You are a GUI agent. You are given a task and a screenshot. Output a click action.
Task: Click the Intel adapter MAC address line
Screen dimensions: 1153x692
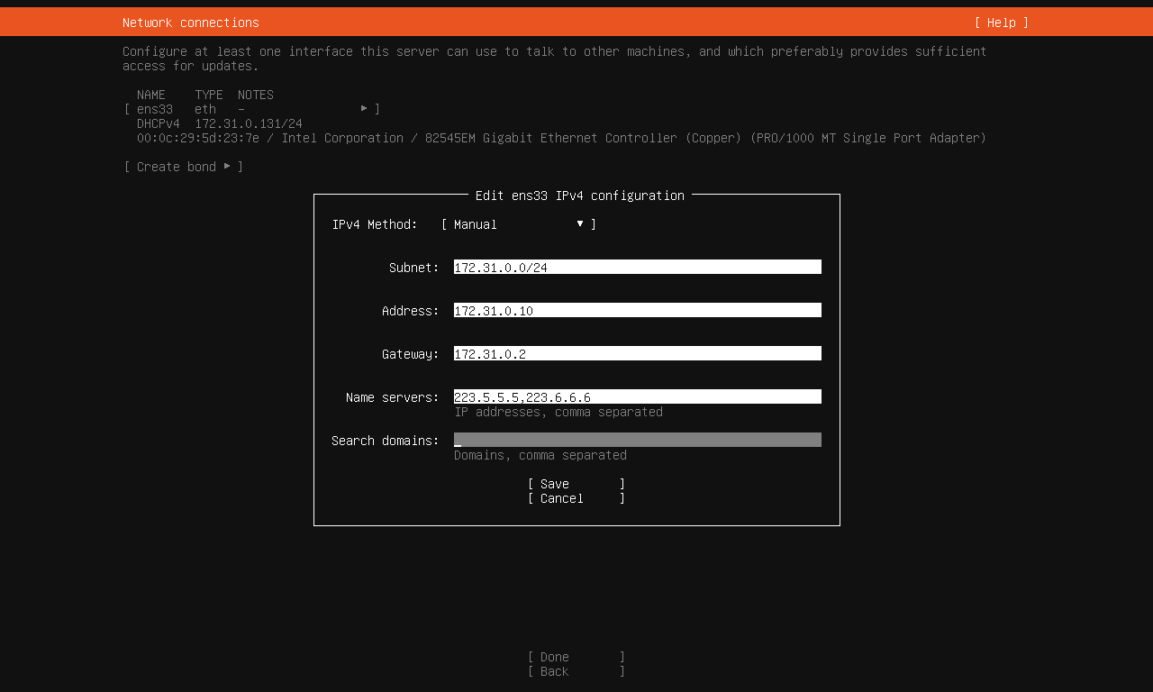(x=560, y=138)
